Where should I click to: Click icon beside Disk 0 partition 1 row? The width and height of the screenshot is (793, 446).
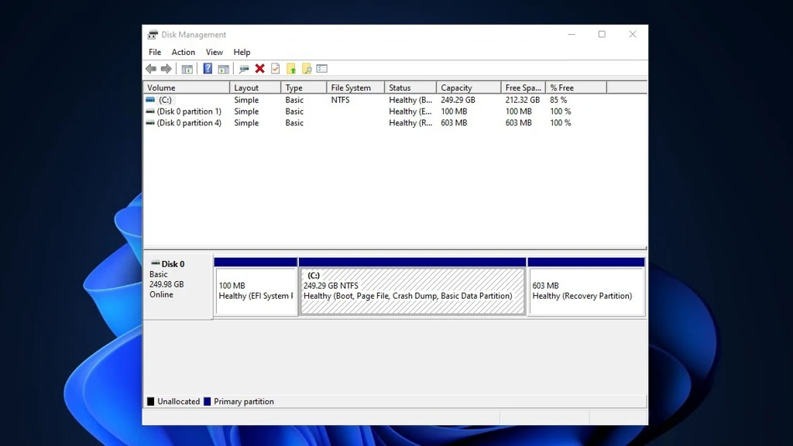(x=150, y=111)
